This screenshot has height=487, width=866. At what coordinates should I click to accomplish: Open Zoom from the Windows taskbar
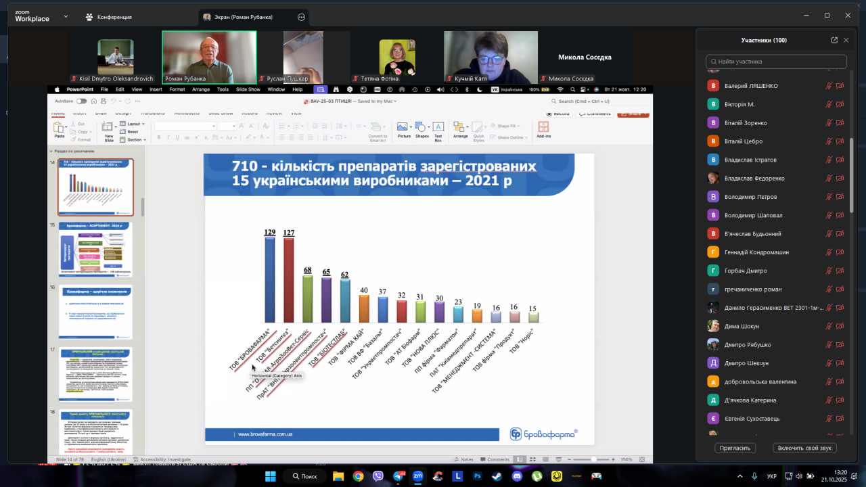(417, 476)
